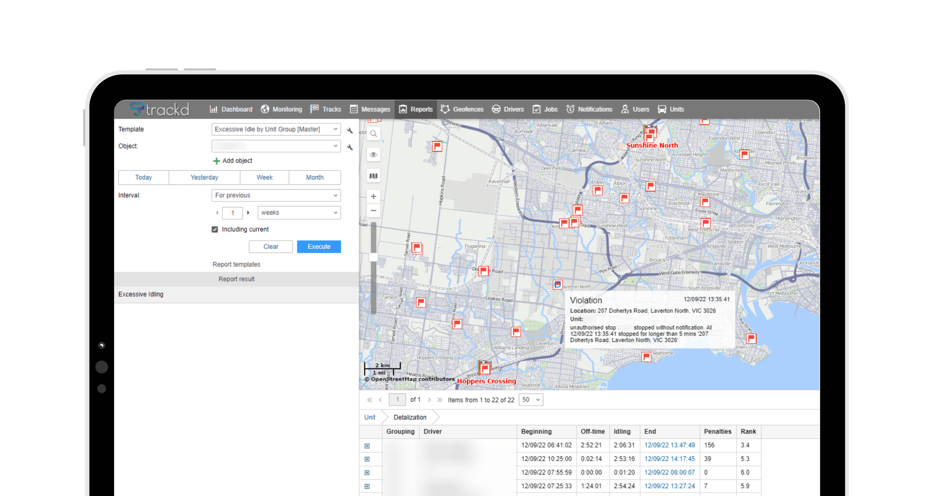932x496 pixels.
Task: Click the blue Execute button
Action: (319, 247)
